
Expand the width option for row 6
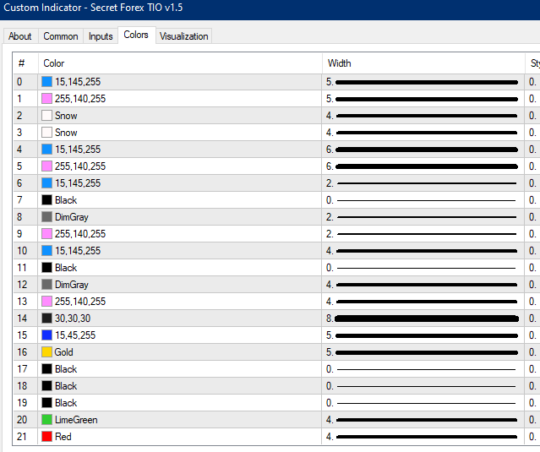[423, 183]
